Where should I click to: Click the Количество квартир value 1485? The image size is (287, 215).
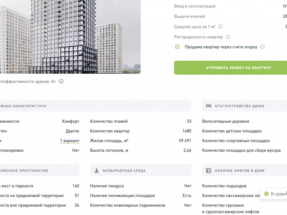[x=187, y=131]
